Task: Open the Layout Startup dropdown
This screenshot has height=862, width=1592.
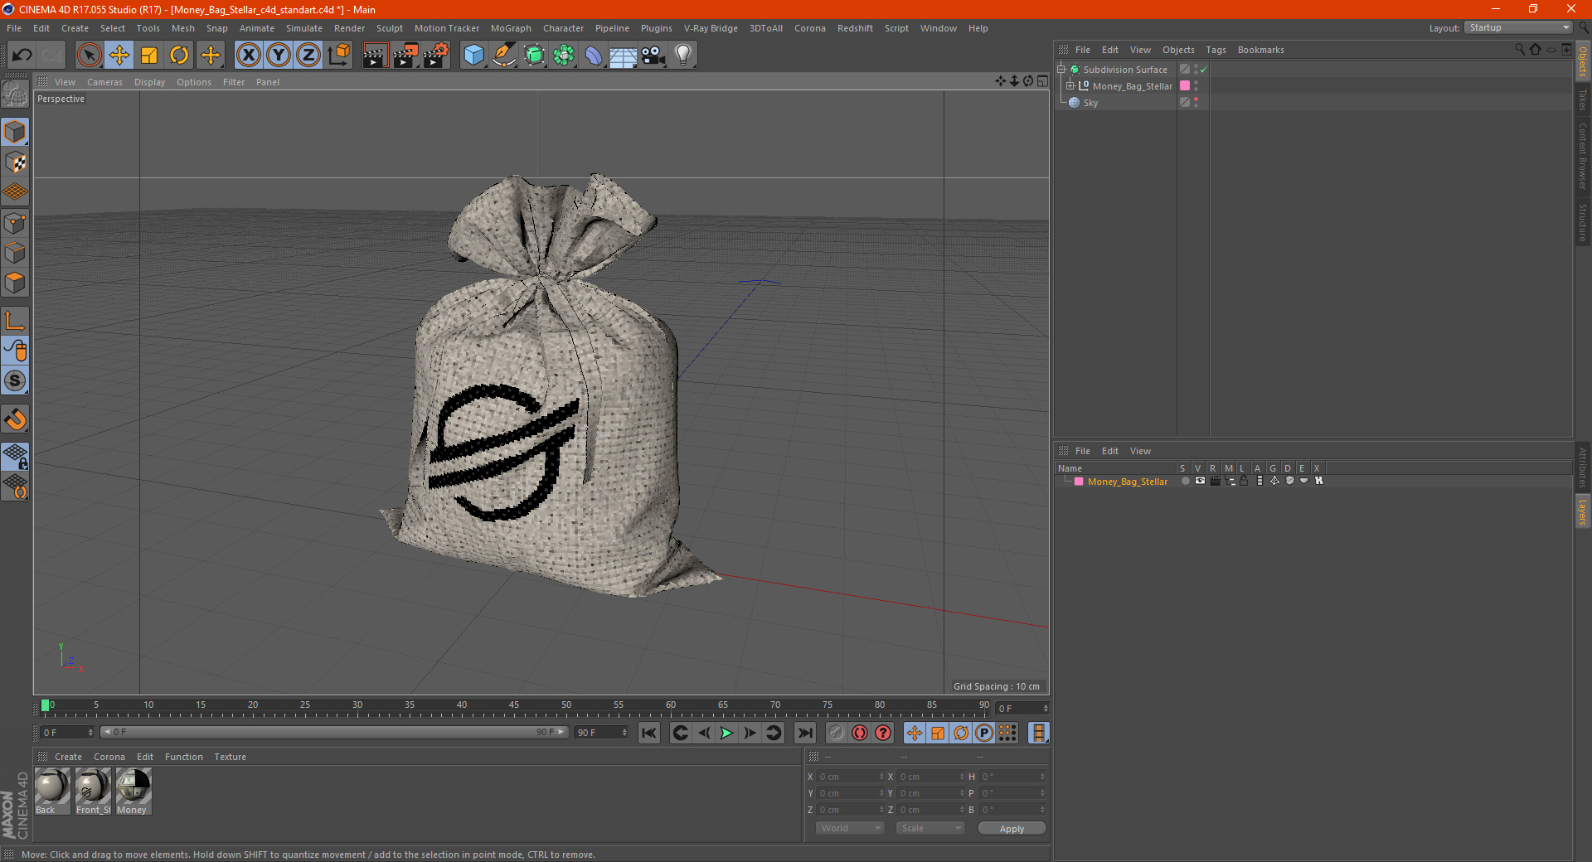Action: (x=1519, y=27)
